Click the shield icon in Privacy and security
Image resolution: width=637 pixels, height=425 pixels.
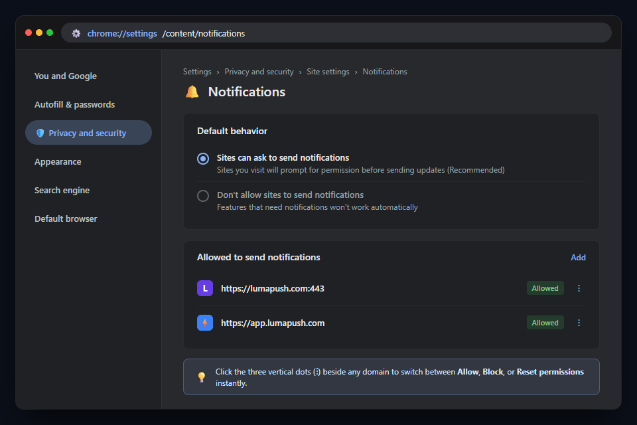40,133
